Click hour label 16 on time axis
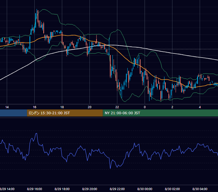218x192 pixels. click(x=35, y=107)
